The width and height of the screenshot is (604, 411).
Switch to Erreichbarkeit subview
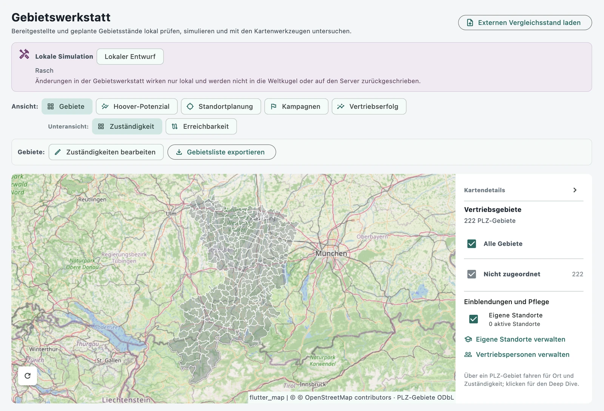[x=201, y=126]
